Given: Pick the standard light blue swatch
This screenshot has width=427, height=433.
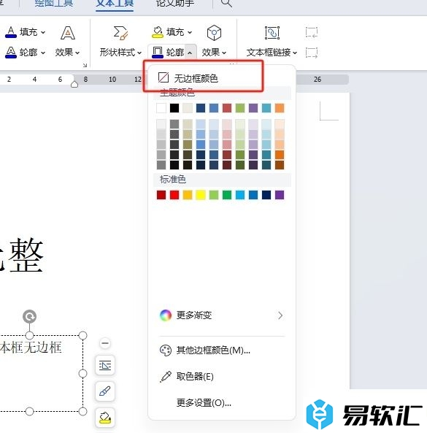Looking at the screenshot, I should 240,195.
